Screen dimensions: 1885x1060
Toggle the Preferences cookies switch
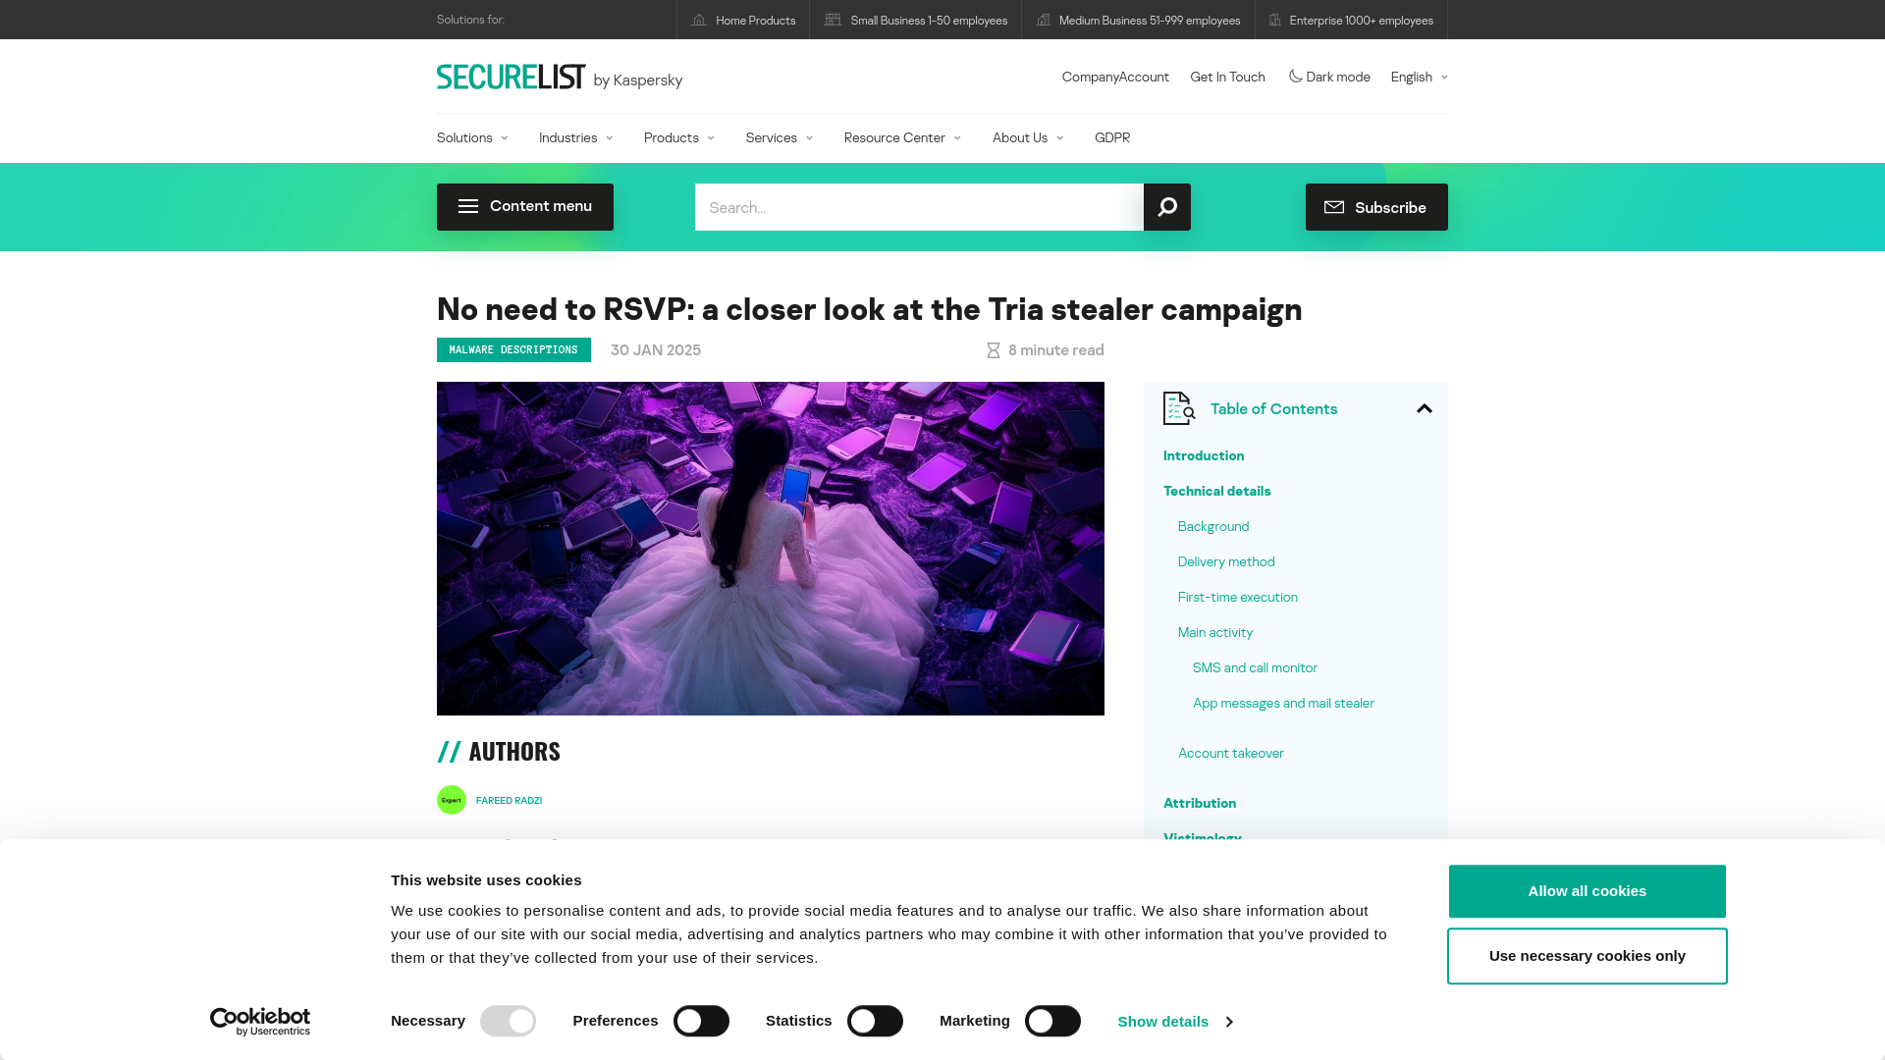click(x=702, y=1021)
